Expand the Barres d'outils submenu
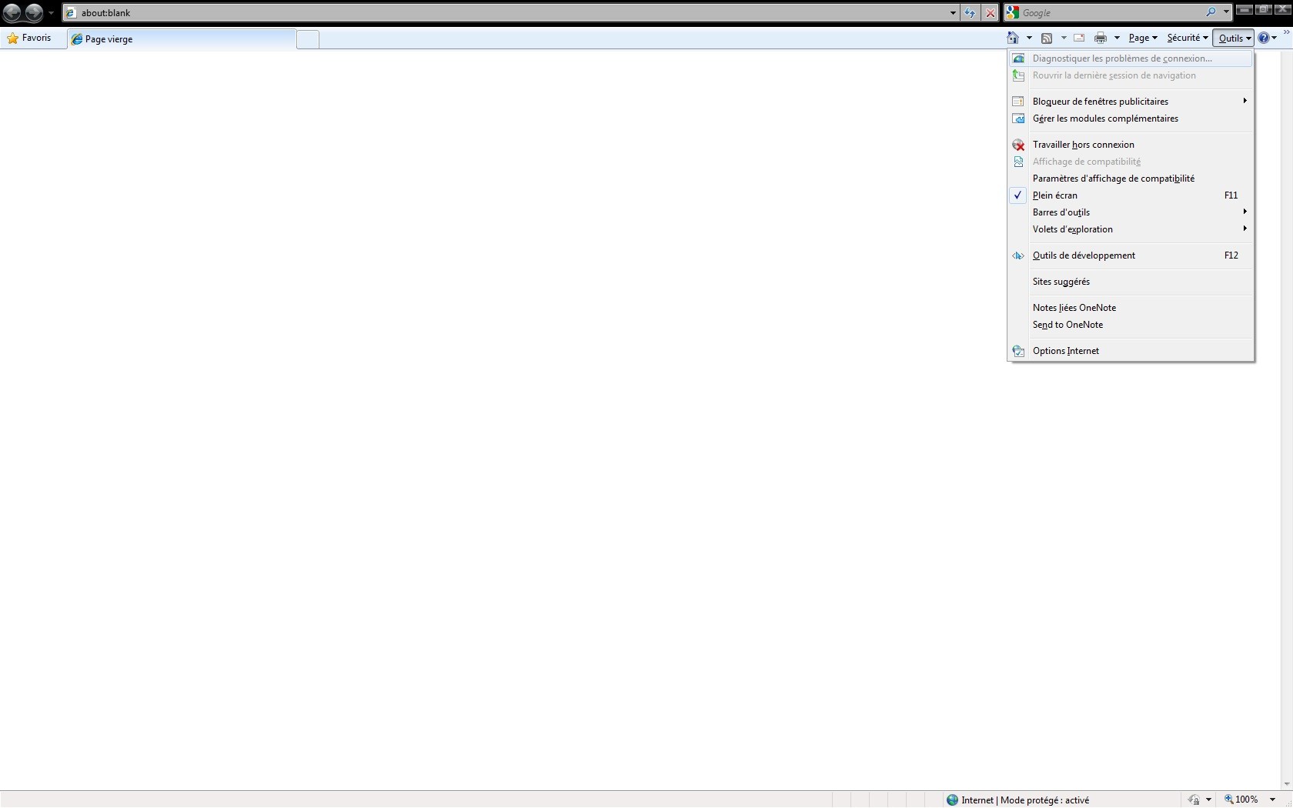1293x808 pixels. click(1131, 212)
